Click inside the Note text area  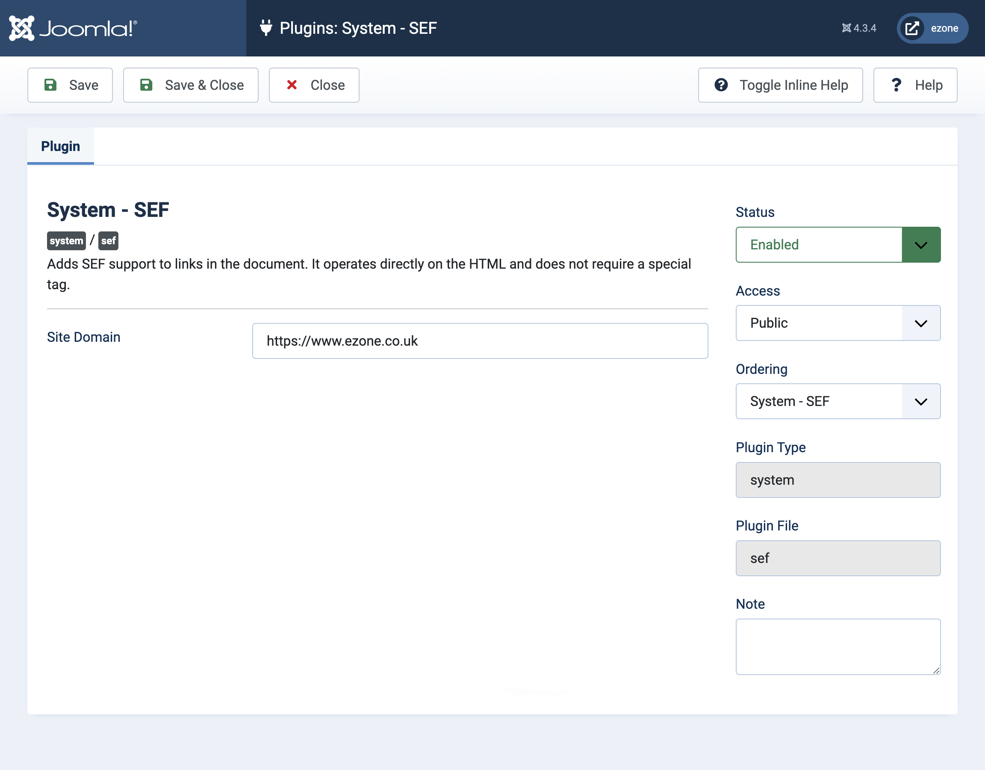(838, 646)
